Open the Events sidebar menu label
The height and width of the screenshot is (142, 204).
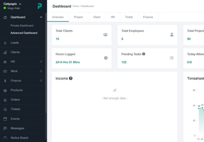pos(15,119)
